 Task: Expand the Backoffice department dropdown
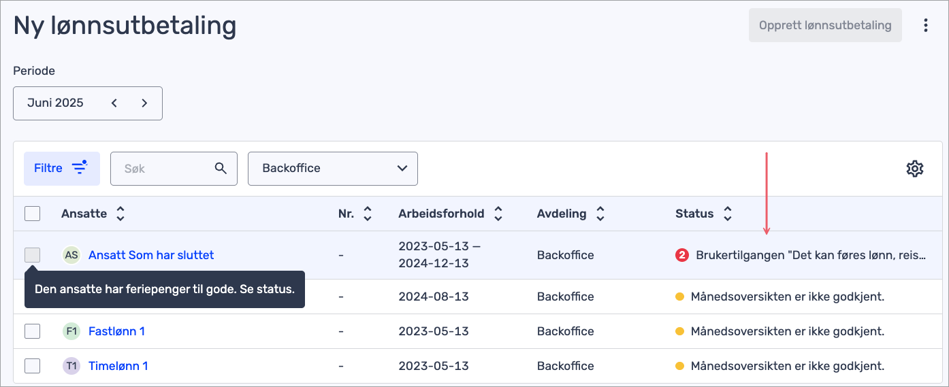tap(333, 168)
